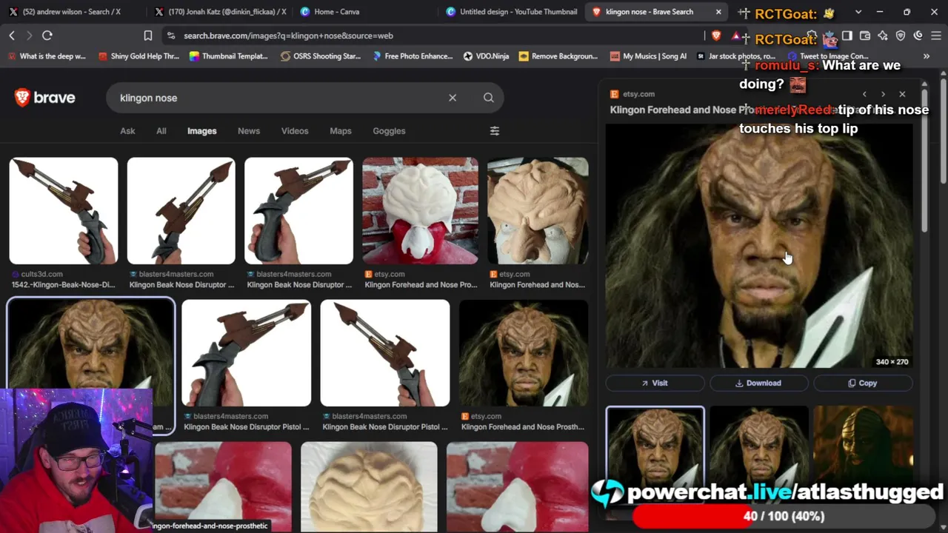Show next image in preview panel
Screen dimensions: 948x533
[x=883, y=94]
